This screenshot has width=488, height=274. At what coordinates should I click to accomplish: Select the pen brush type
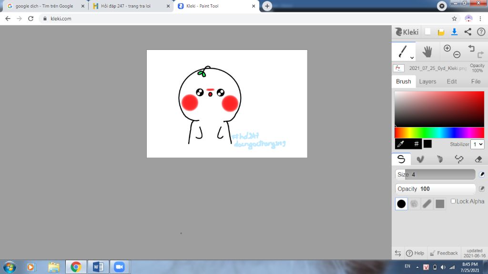coord(401,159)
